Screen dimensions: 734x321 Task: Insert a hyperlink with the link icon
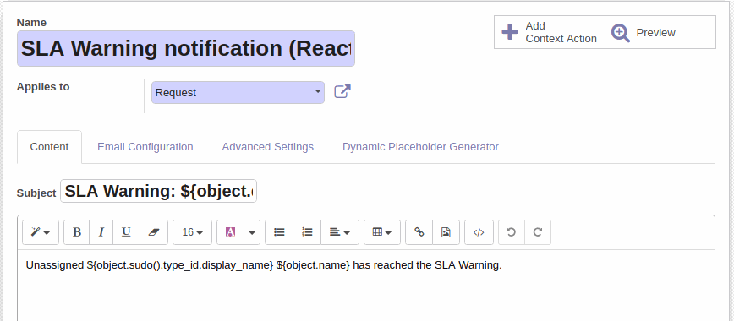click(x=419, y=232)
